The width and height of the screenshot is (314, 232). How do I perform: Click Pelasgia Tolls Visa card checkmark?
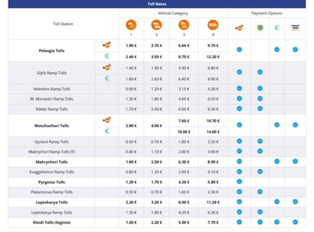(x=295, y=49)
